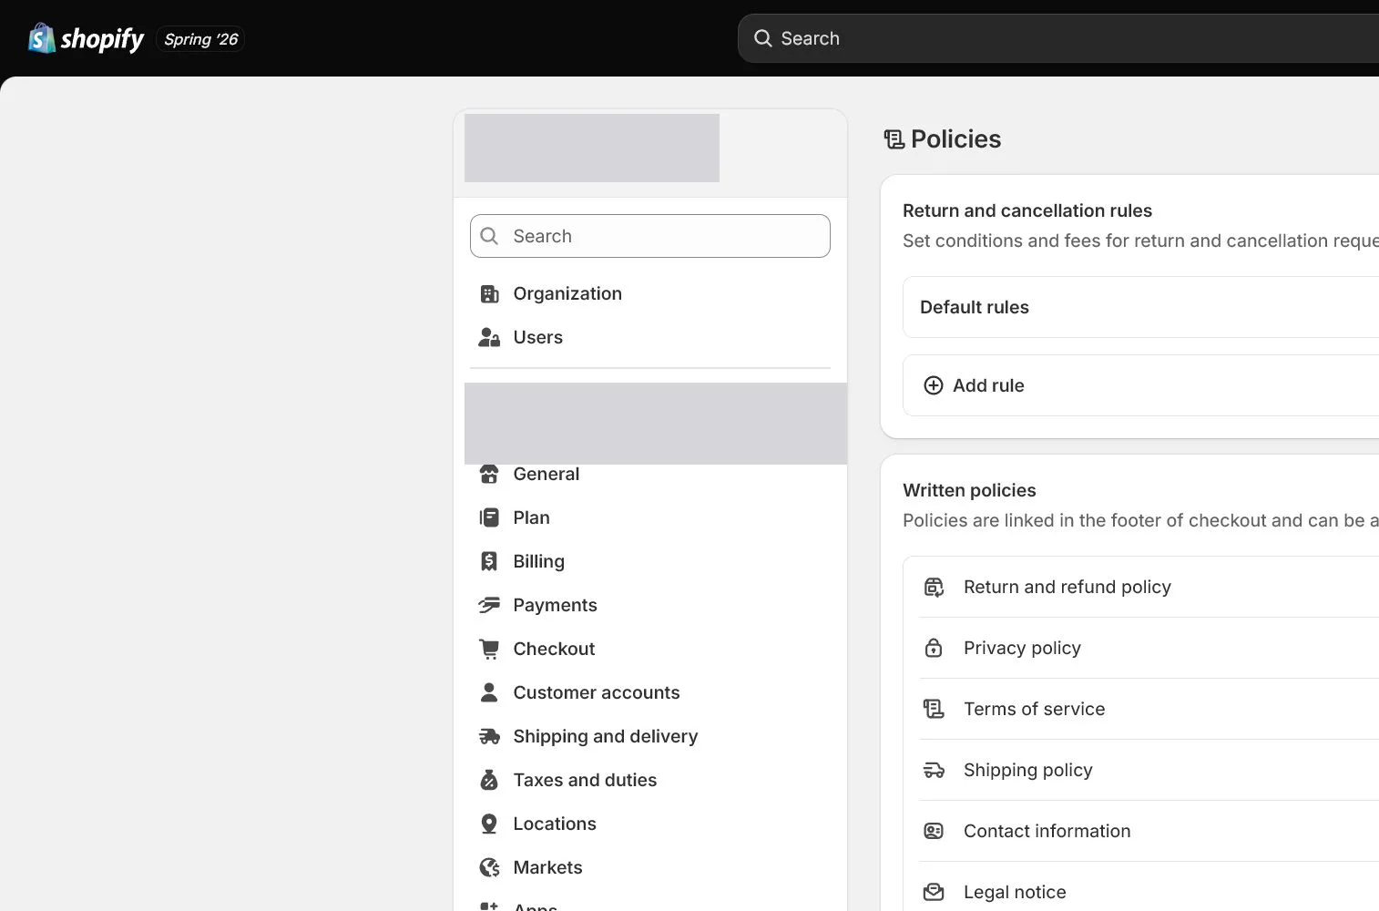Click into the settings sidebar Search field

click(649, 236)
